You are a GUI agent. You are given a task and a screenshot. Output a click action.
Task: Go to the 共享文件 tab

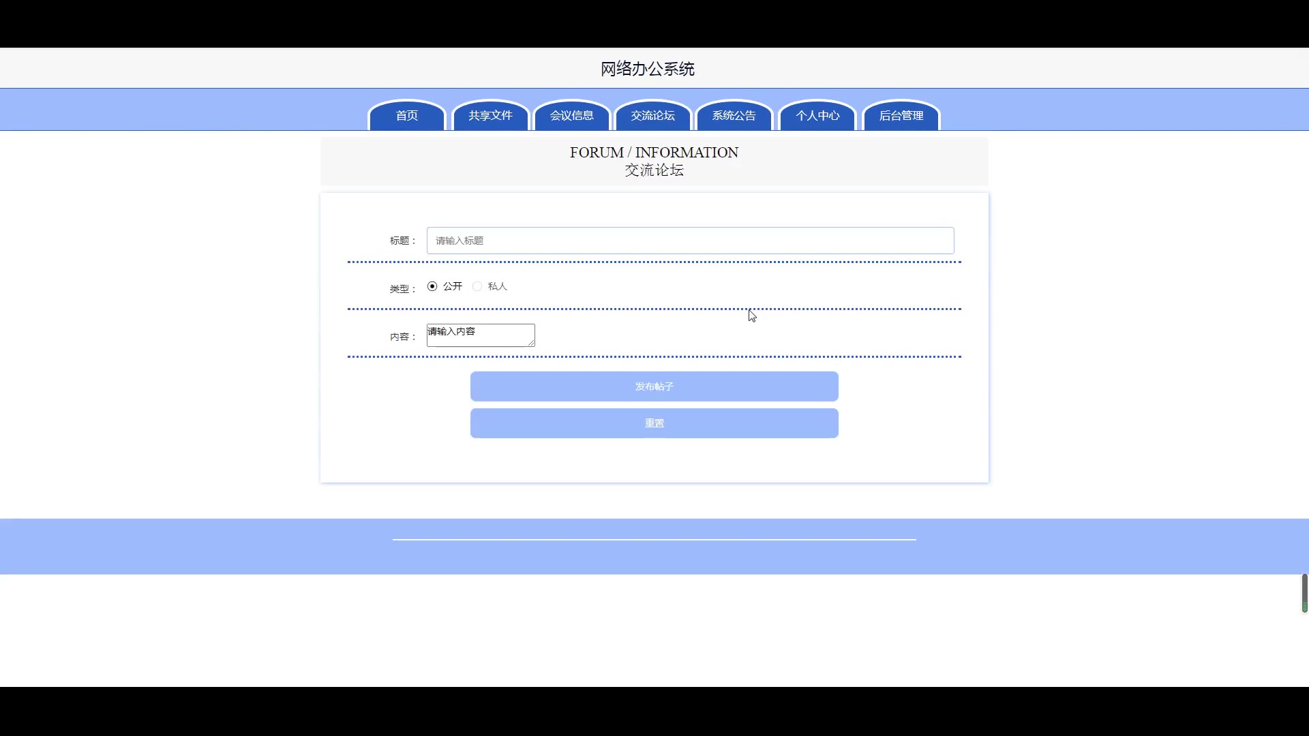pyautogui.click(x=490, y=116)
